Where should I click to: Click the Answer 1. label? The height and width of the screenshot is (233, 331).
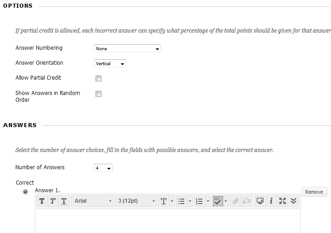[x=48, y=190]
